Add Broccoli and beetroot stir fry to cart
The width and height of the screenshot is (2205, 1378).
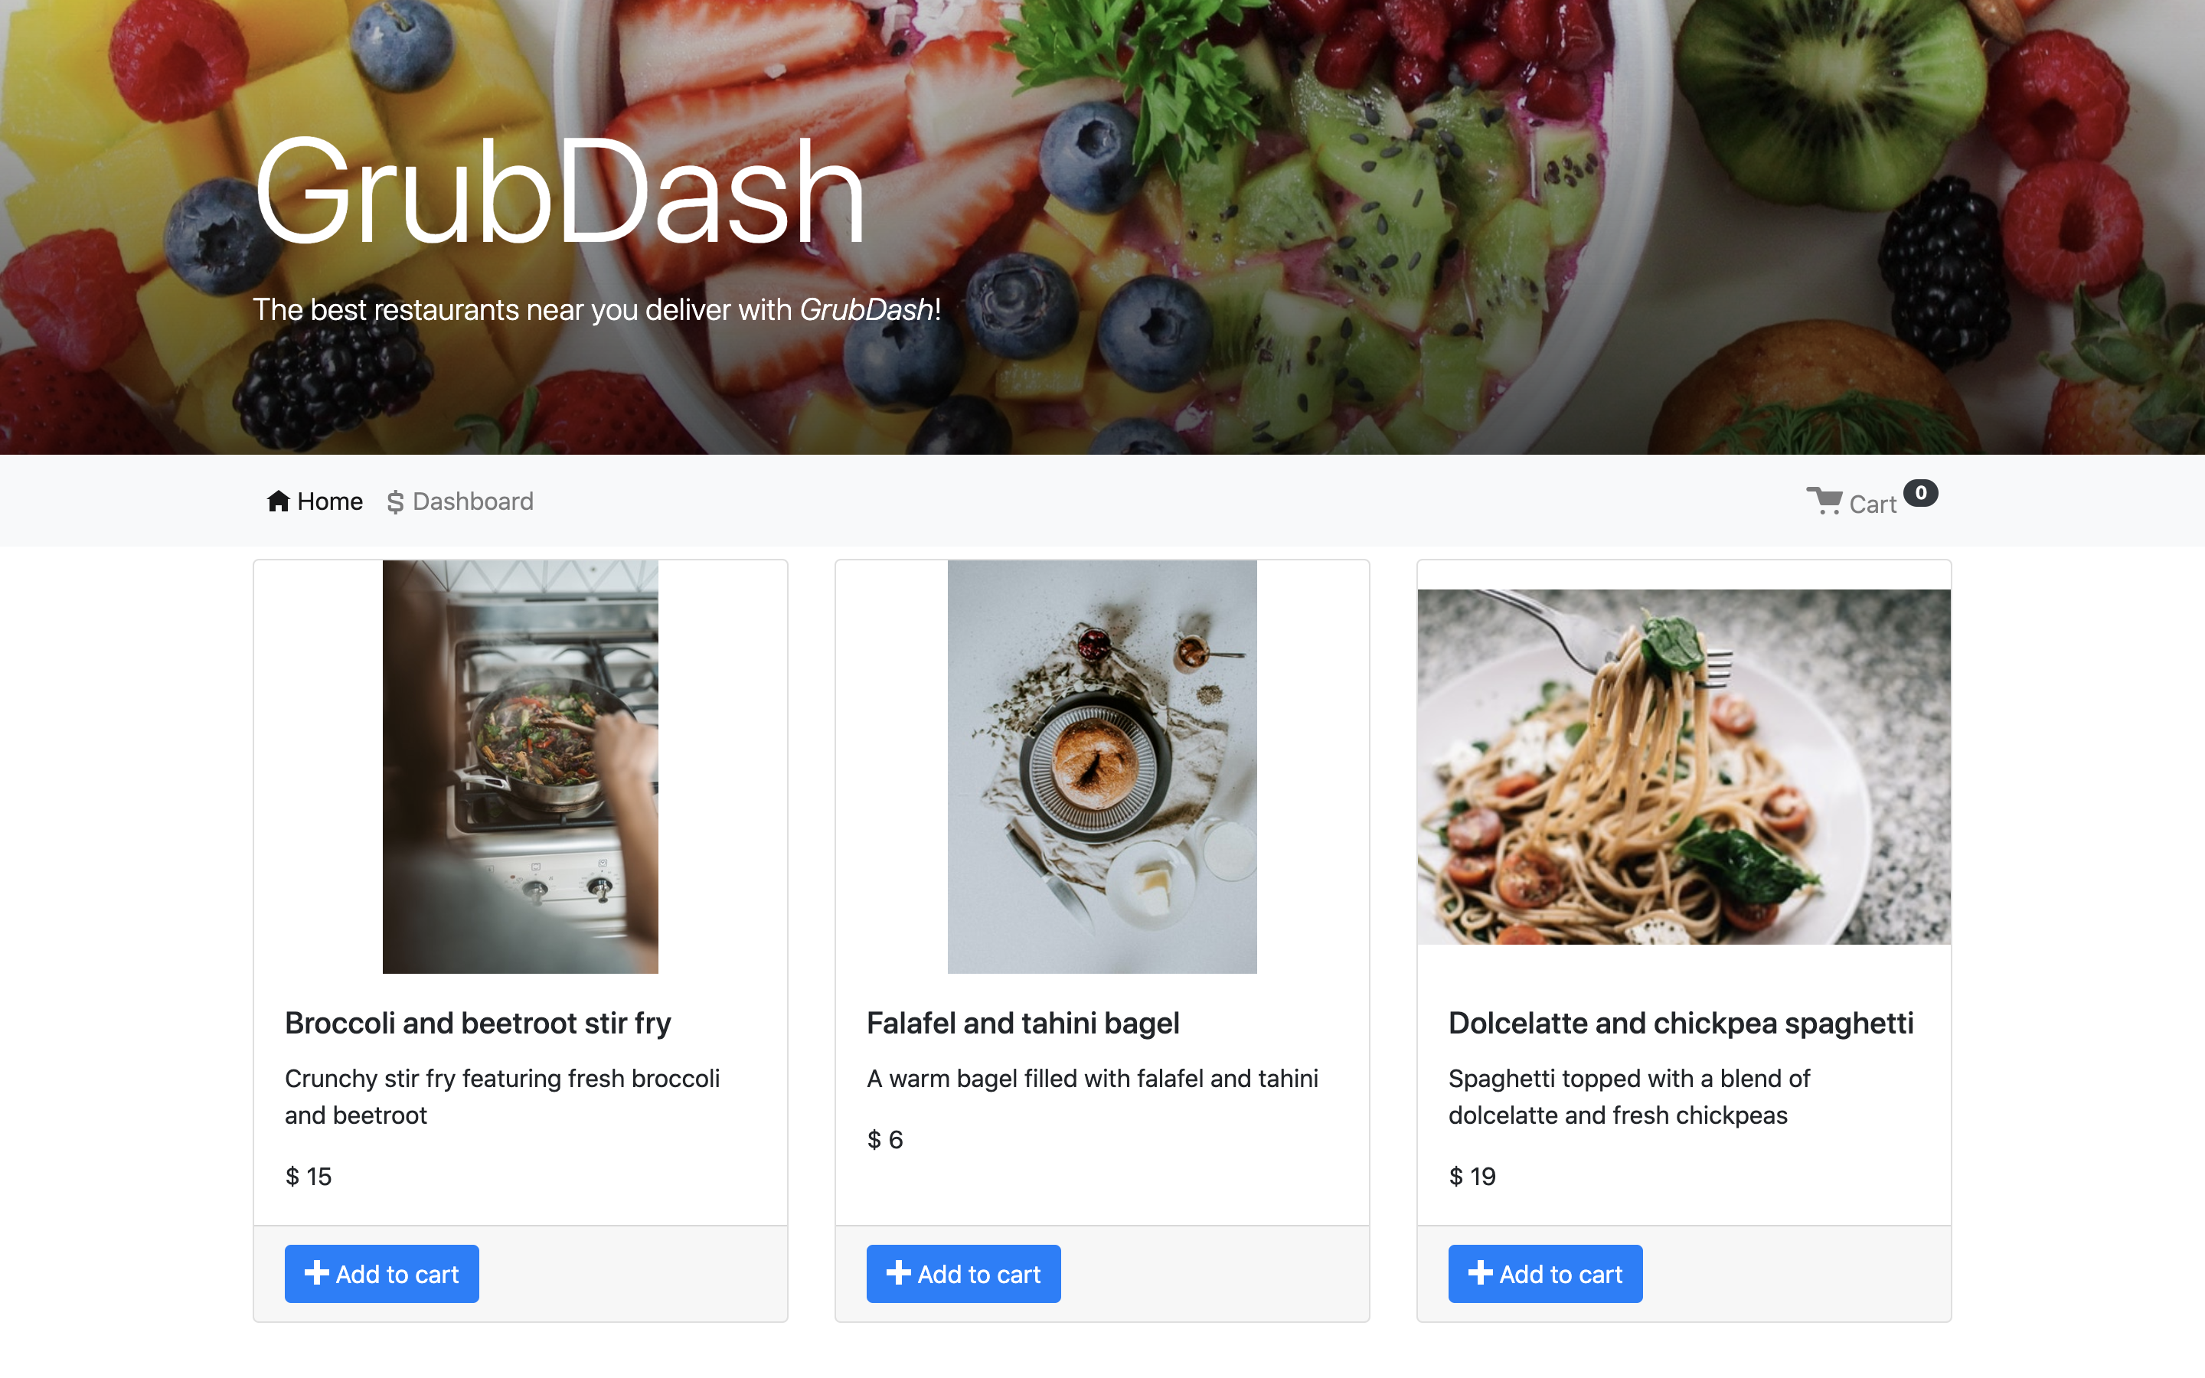point(382,1273)
